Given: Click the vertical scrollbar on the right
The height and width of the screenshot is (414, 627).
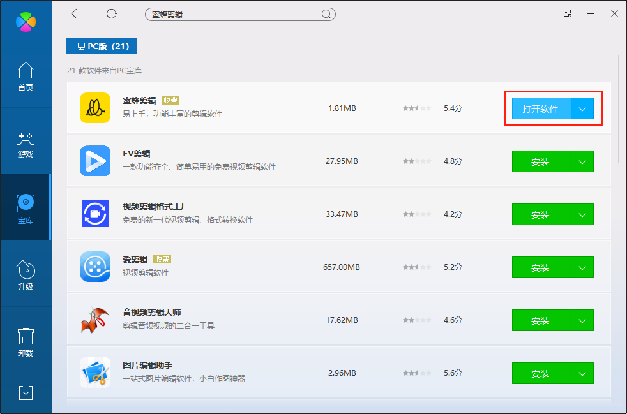Looking at the screenshot, I should [619, 108].
